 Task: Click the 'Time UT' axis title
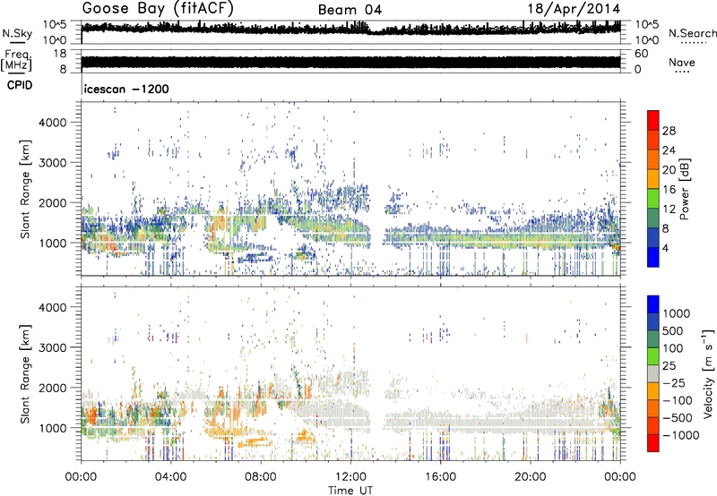(350, 491)
